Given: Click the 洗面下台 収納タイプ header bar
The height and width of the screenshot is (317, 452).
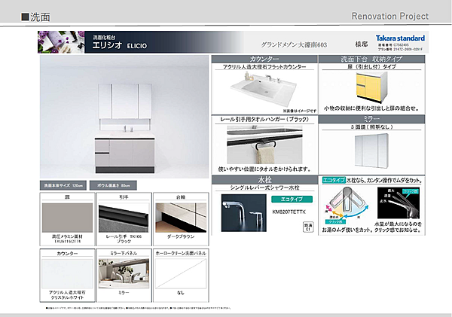Looking at the screenshot, I should (x=371, y=59).
